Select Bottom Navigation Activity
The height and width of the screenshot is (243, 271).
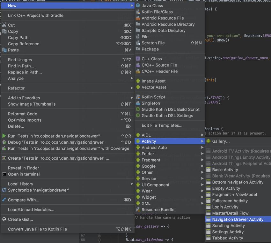[238, 182]
